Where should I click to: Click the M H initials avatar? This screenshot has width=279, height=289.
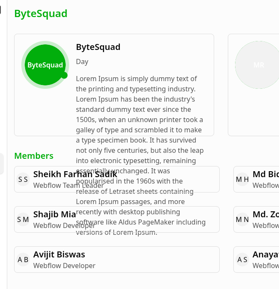tap(242, 179)
